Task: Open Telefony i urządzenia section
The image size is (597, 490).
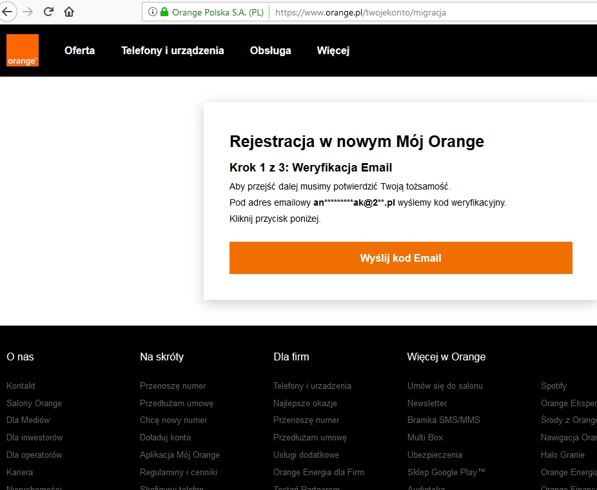Action: click(x=172, y=50)
